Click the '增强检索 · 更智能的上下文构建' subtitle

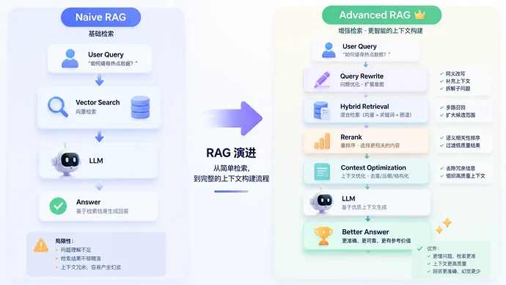pos(381,31)
